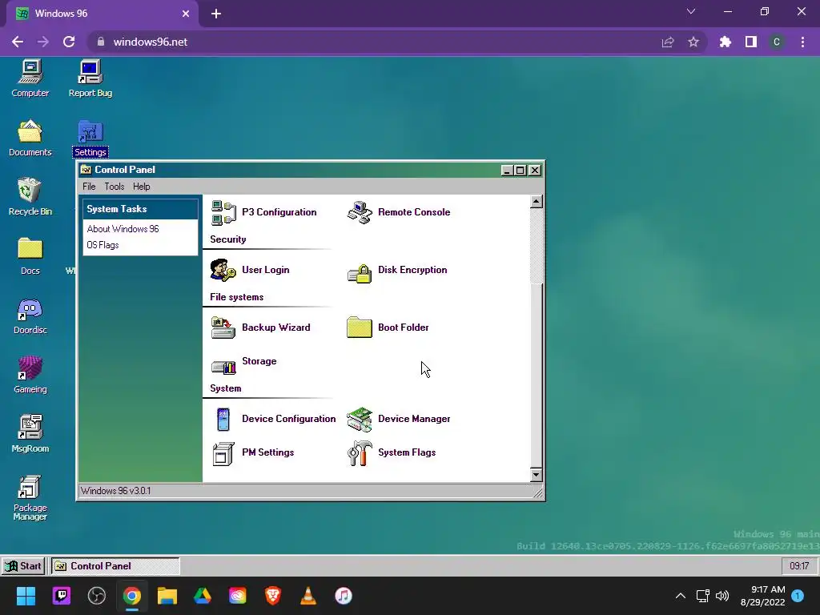This screenshot has height=615, width=820.
Task: Click the Control Panel scroll up arrow
Action: click(536, 202)
